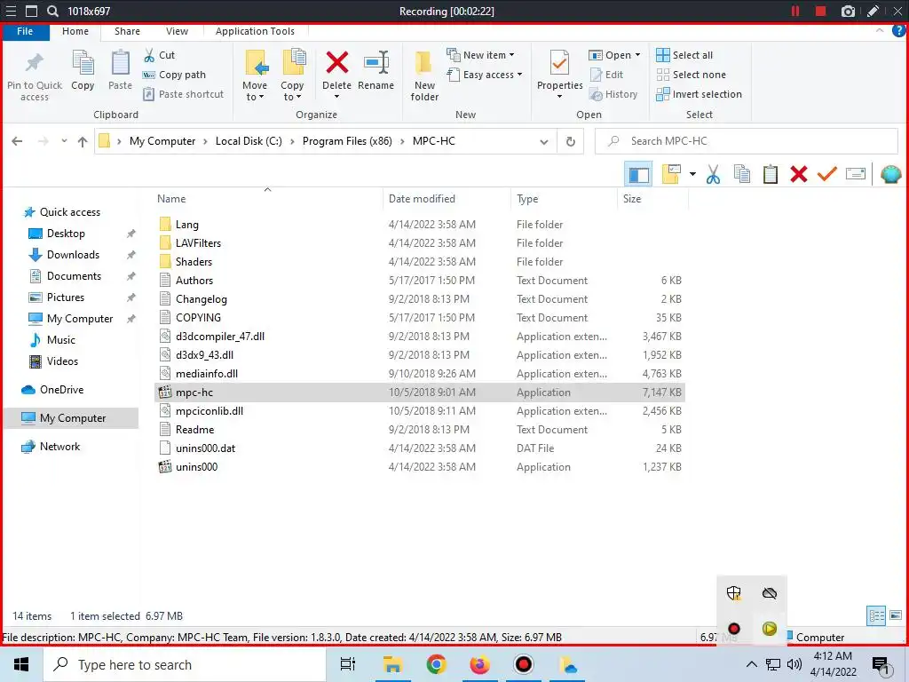Click the Search MPC-HC field

747,141
